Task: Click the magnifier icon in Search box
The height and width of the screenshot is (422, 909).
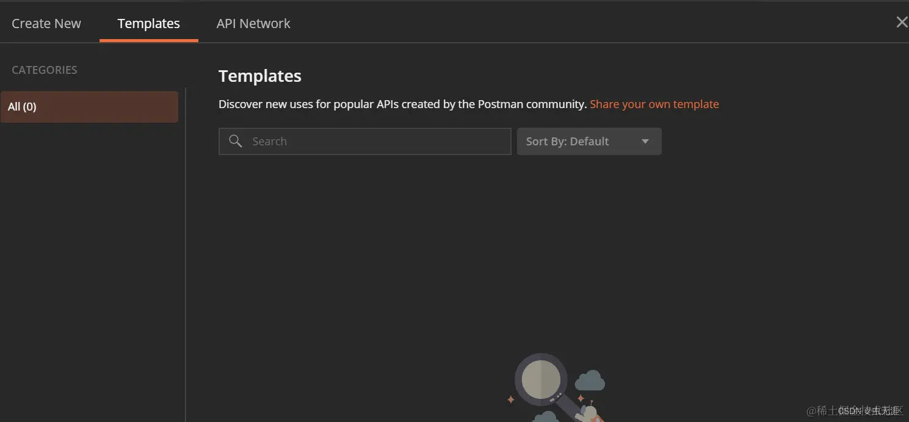Action: pos(236,141)
